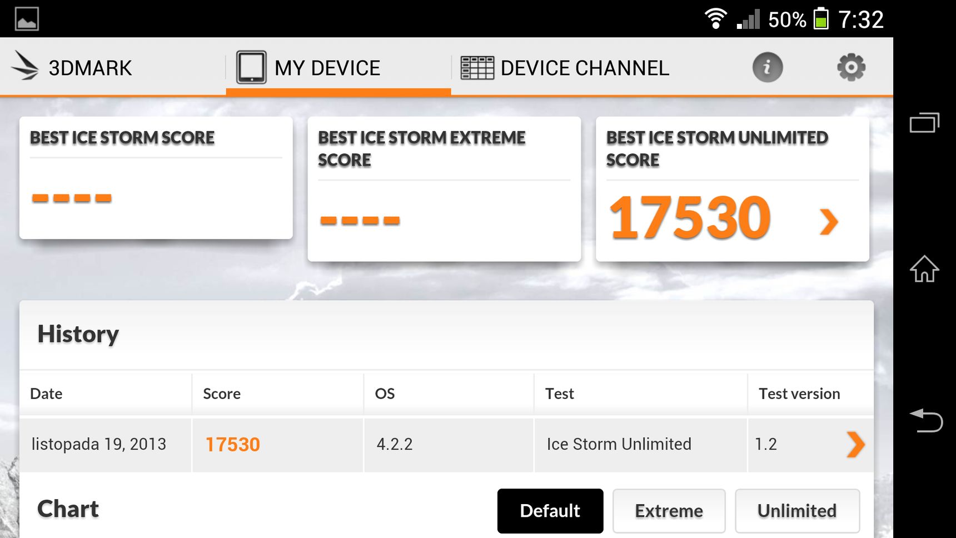Tap the Android home button

click(924, 269)
